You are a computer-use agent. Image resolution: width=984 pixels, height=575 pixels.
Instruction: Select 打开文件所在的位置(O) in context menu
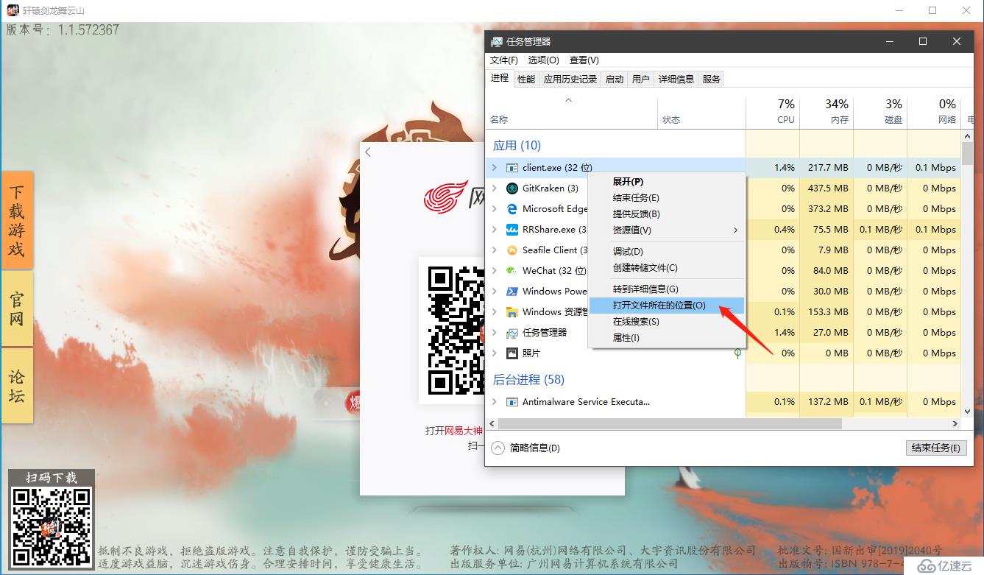click(x=667, y=306)
